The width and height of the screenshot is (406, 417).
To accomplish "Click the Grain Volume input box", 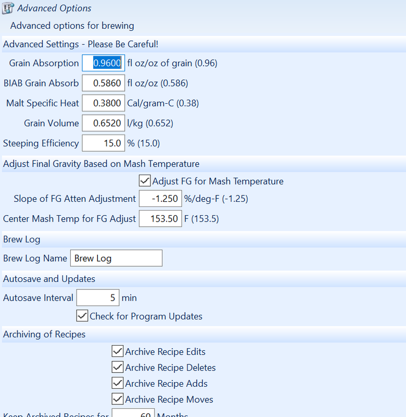I will [x=103, y=123].
